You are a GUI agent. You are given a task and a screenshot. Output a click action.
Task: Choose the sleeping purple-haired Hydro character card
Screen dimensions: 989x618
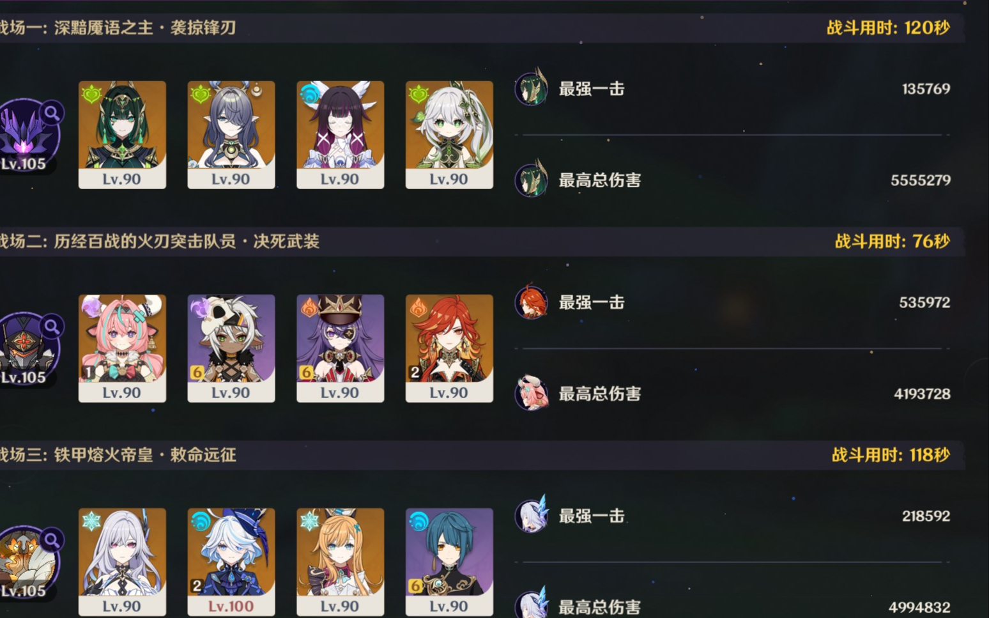click(341, 135)
